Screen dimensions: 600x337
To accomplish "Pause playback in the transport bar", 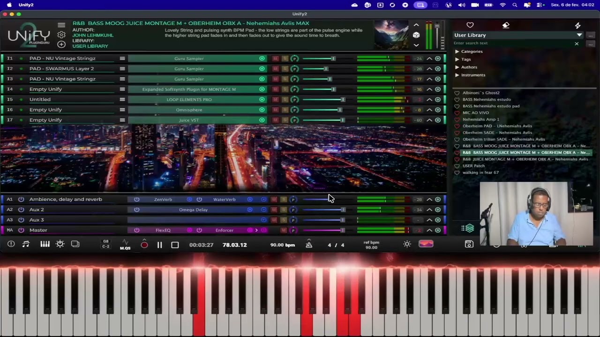I will click(159, 245).
